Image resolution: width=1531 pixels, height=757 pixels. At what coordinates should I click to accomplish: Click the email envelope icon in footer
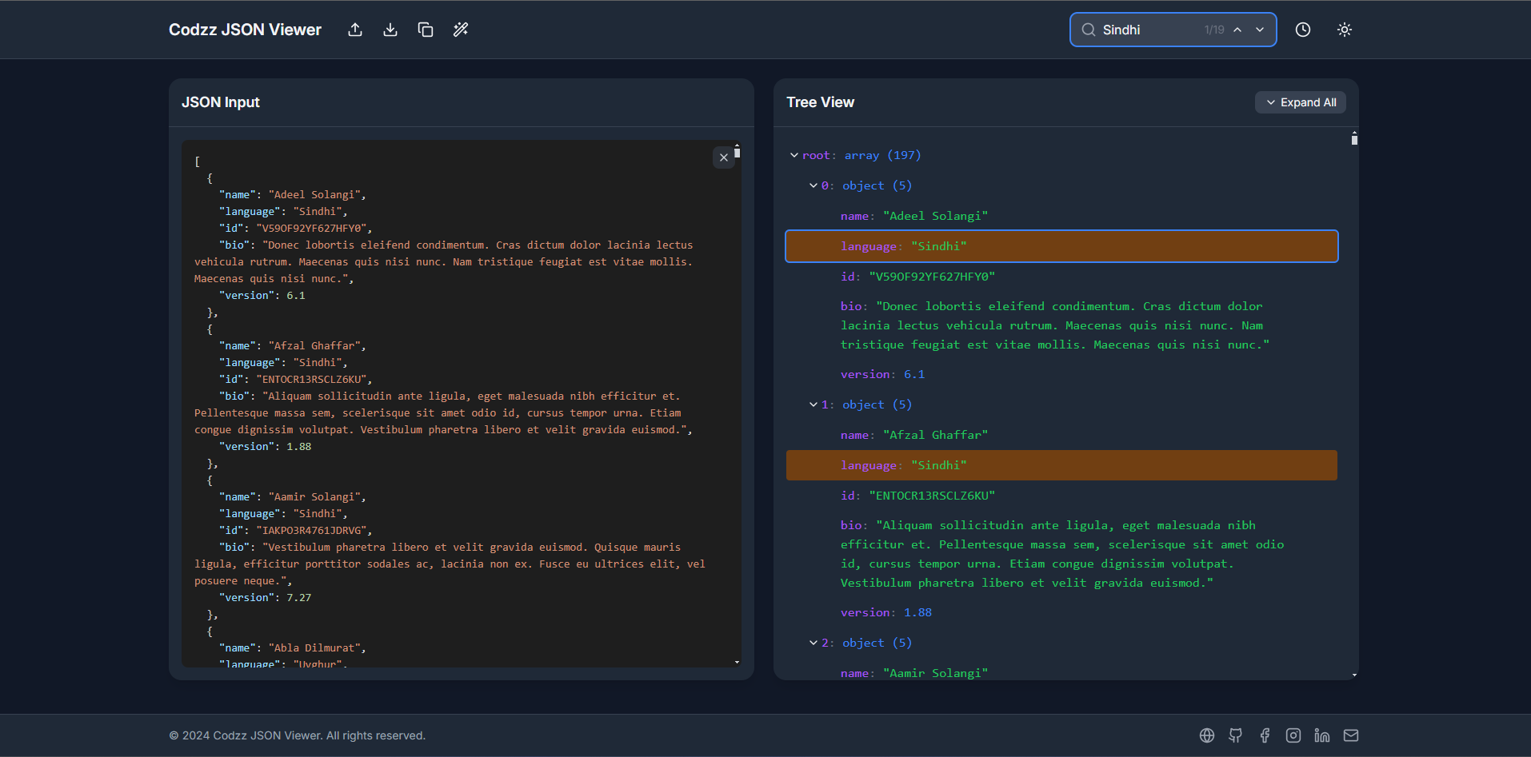1351,735
